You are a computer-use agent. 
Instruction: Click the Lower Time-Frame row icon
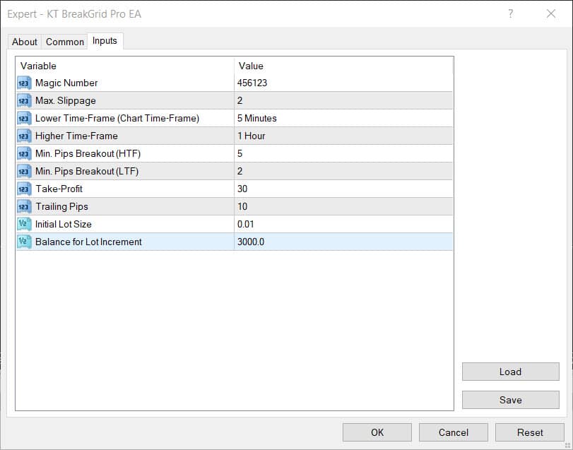tap(24, 119)
